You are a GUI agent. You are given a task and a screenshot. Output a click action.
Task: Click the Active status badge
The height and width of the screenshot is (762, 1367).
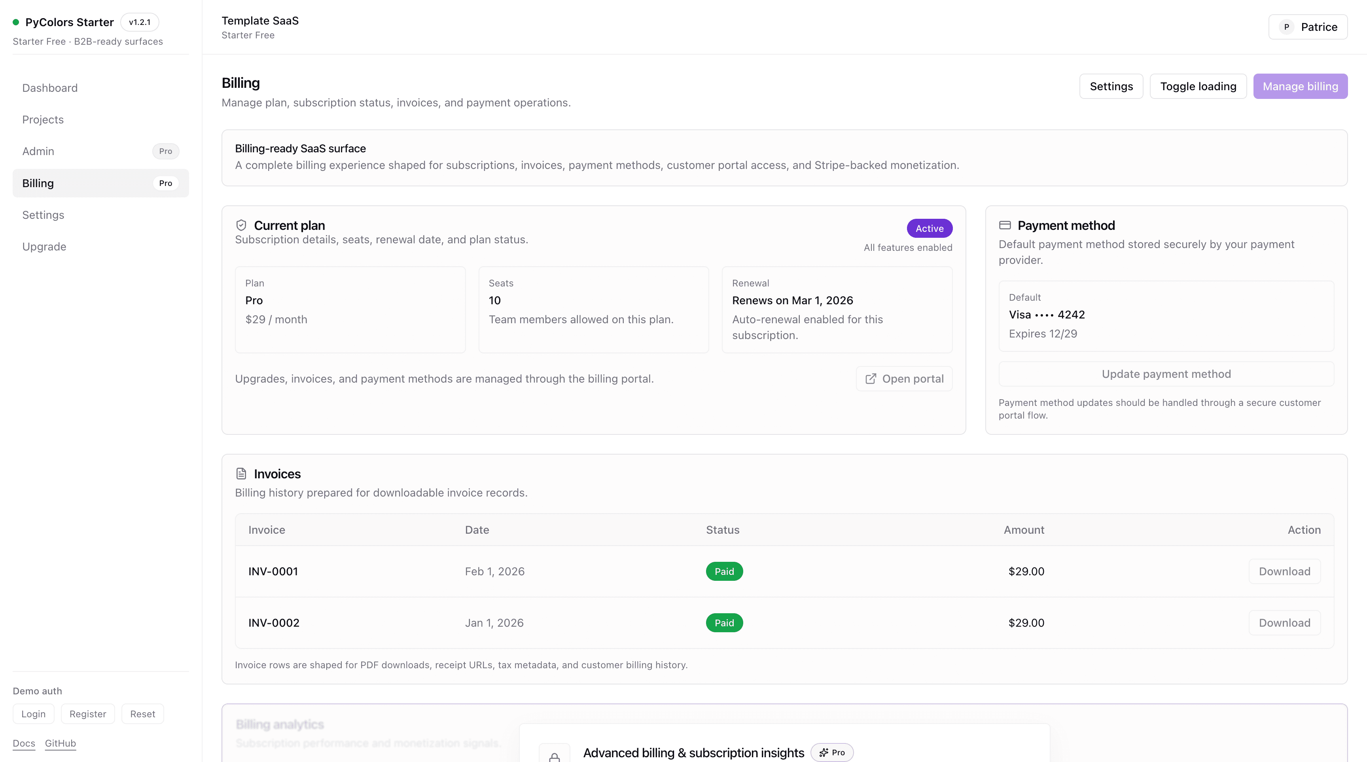tap(929, 229)
